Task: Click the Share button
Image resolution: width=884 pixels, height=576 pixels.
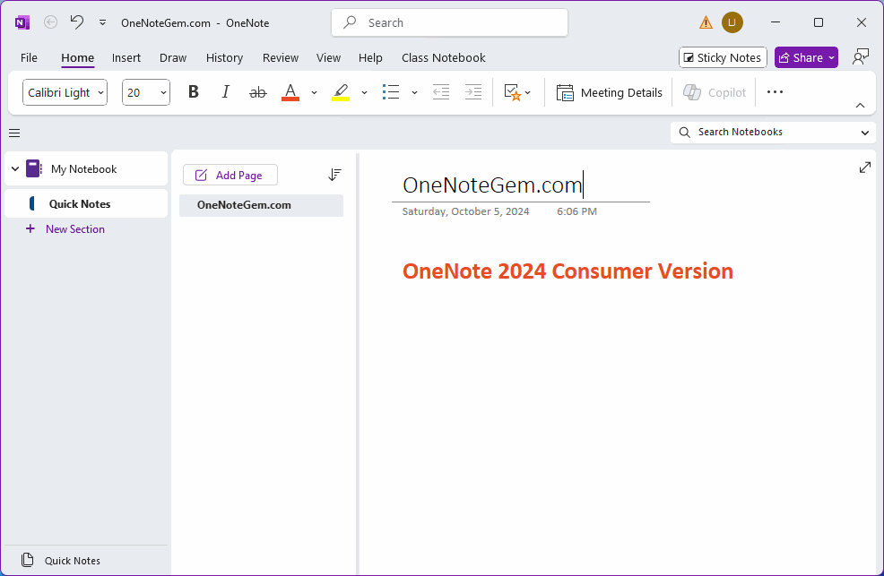Action: [801, 57]
